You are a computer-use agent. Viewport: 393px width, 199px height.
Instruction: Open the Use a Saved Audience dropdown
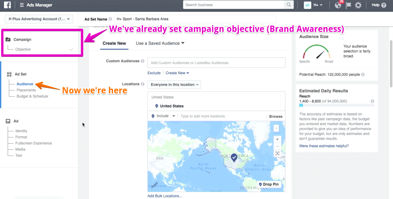coord(160,43)
